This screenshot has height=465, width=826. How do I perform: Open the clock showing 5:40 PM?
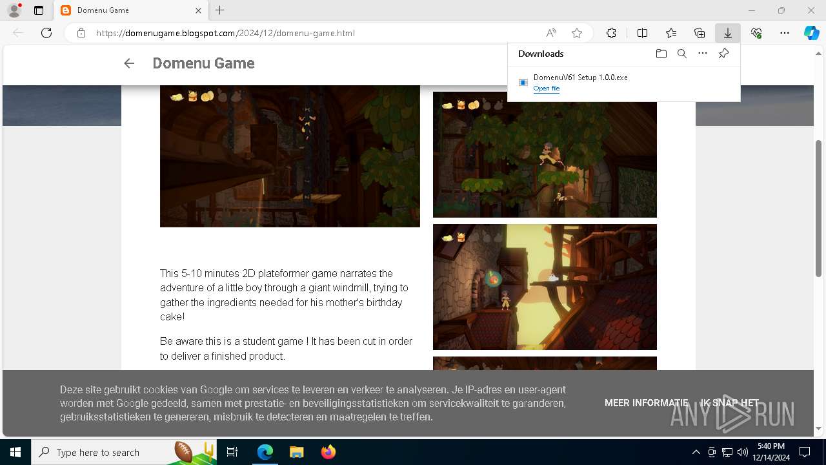[x=771, y=452]
